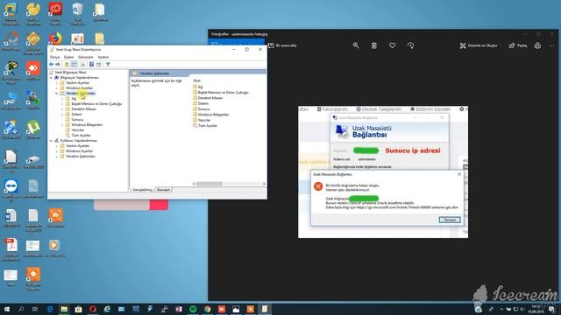
Task: Click horizontal scrollbar thumb in policy pane
Action: tap(209, 184)
